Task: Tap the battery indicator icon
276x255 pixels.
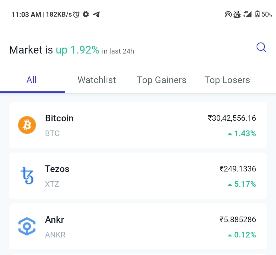Action: coord(257,14)
